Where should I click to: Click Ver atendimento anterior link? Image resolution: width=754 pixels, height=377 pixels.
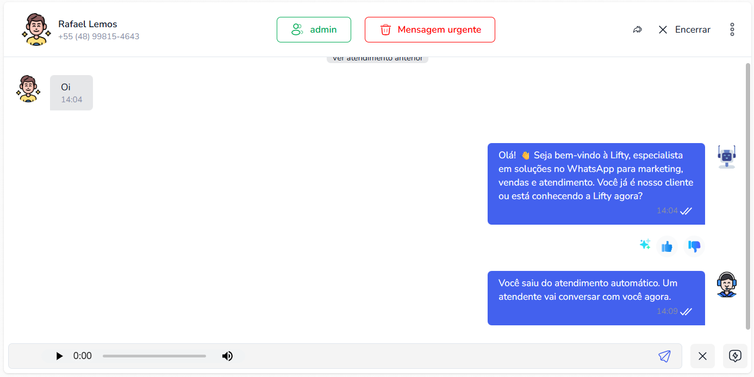377,59
